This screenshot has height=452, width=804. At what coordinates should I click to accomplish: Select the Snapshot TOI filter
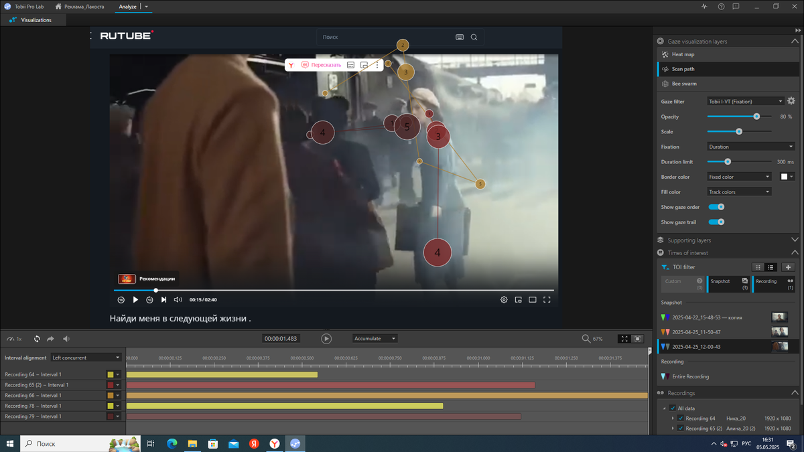pos(728,284)
